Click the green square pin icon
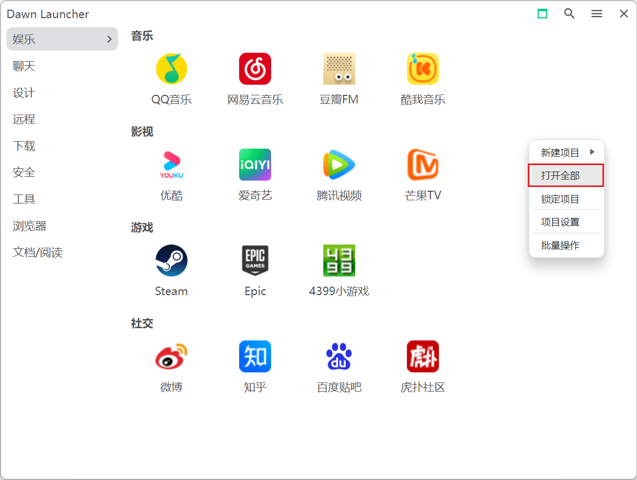Viewport: 637px width, 480px height. [x=542, y=14]
